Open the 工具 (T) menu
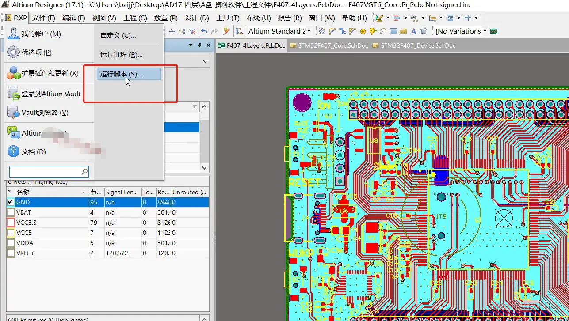This screenshot has width=569, height=321. coord(228,18)
